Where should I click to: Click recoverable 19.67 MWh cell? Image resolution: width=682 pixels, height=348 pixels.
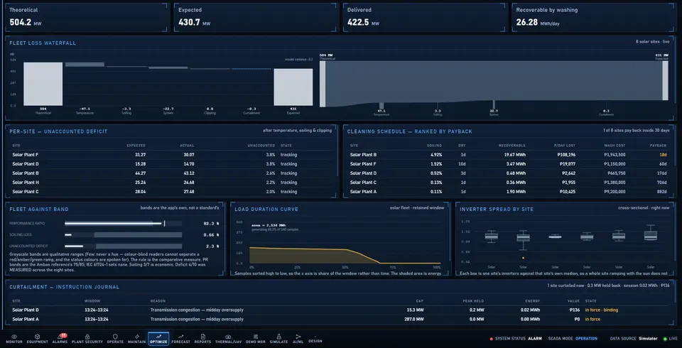tap(515, 154)
